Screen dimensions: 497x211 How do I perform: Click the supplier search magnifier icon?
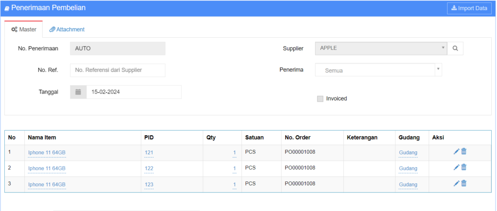[455, 49]
